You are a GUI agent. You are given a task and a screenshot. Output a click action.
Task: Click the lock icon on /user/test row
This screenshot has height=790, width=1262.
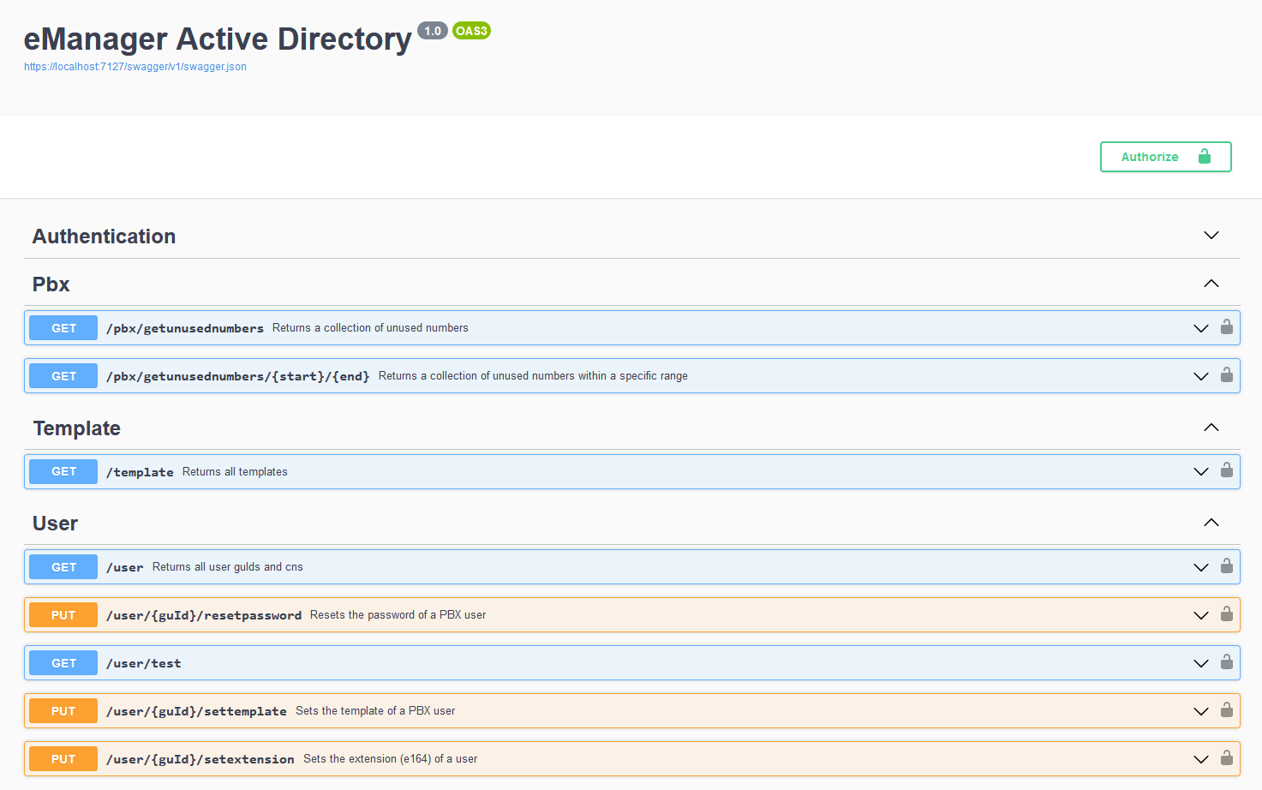coord(1226,662)
